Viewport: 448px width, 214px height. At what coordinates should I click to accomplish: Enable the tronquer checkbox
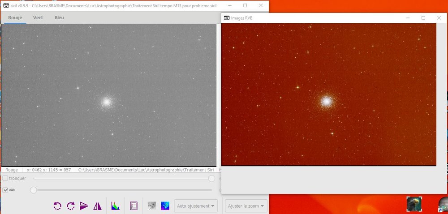click(5, 178)
